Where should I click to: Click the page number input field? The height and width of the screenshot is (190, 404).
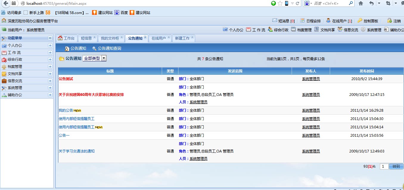[x=384, y=166]
